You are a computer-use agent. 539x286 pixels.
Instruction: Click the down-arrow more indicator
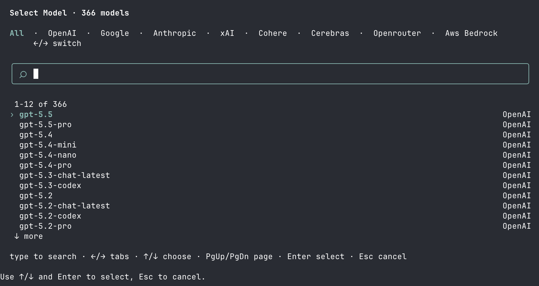point(29,236)
